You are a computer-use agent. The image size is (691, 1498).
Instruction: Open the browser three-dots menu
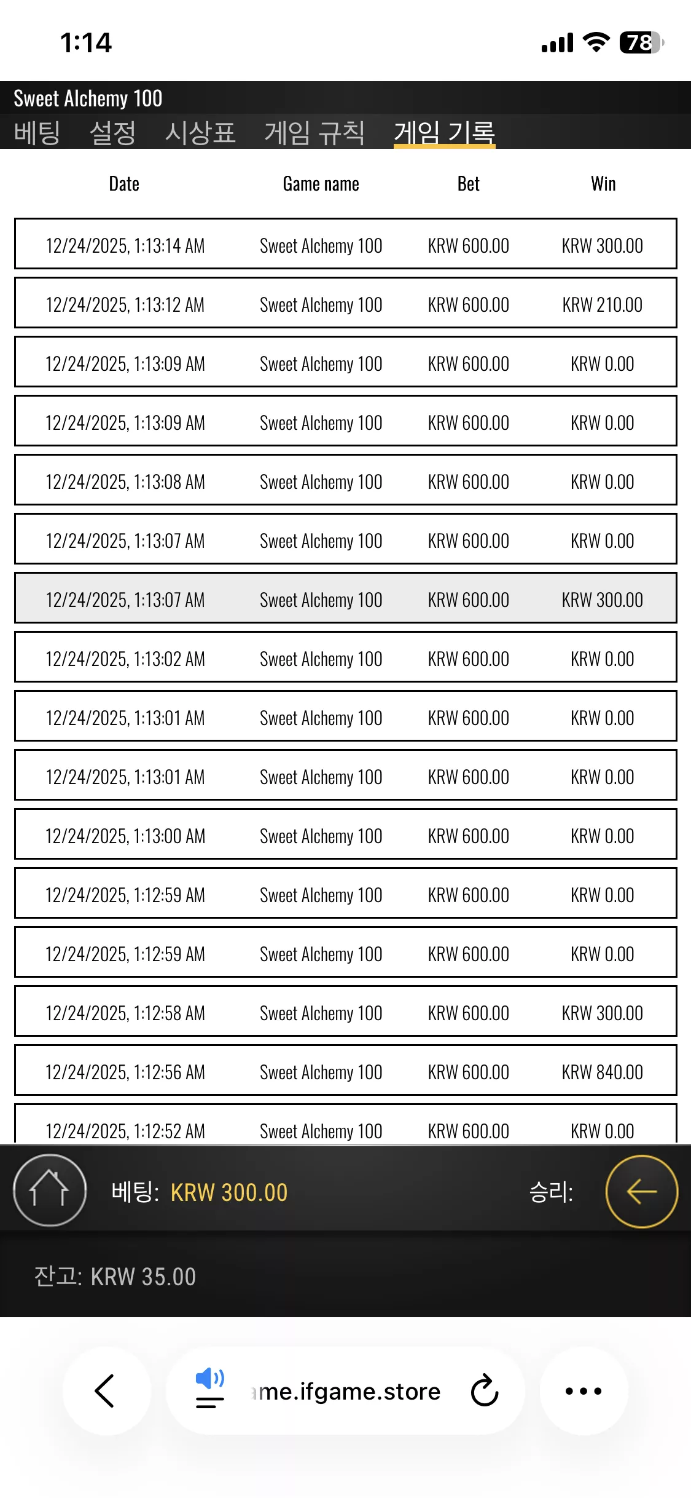[584, 1391]
